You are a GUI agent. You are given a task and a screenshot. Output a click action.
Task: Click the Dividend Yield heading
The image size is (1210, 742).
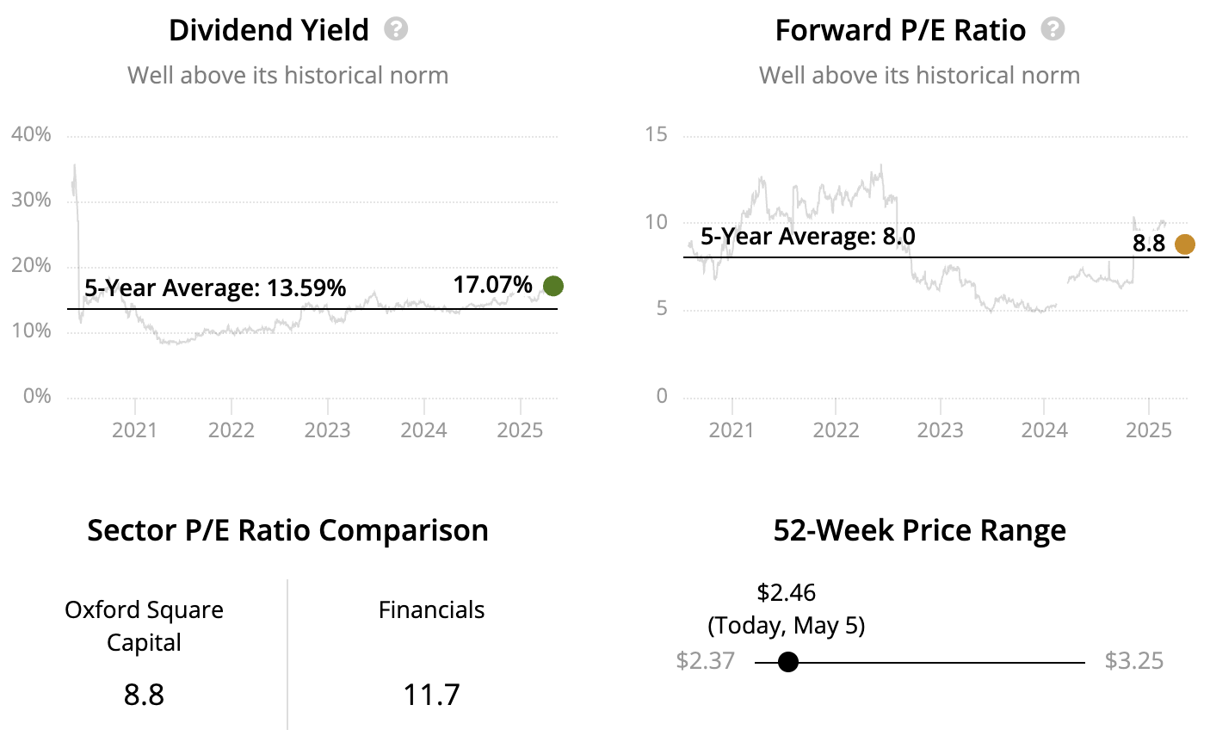269,30
